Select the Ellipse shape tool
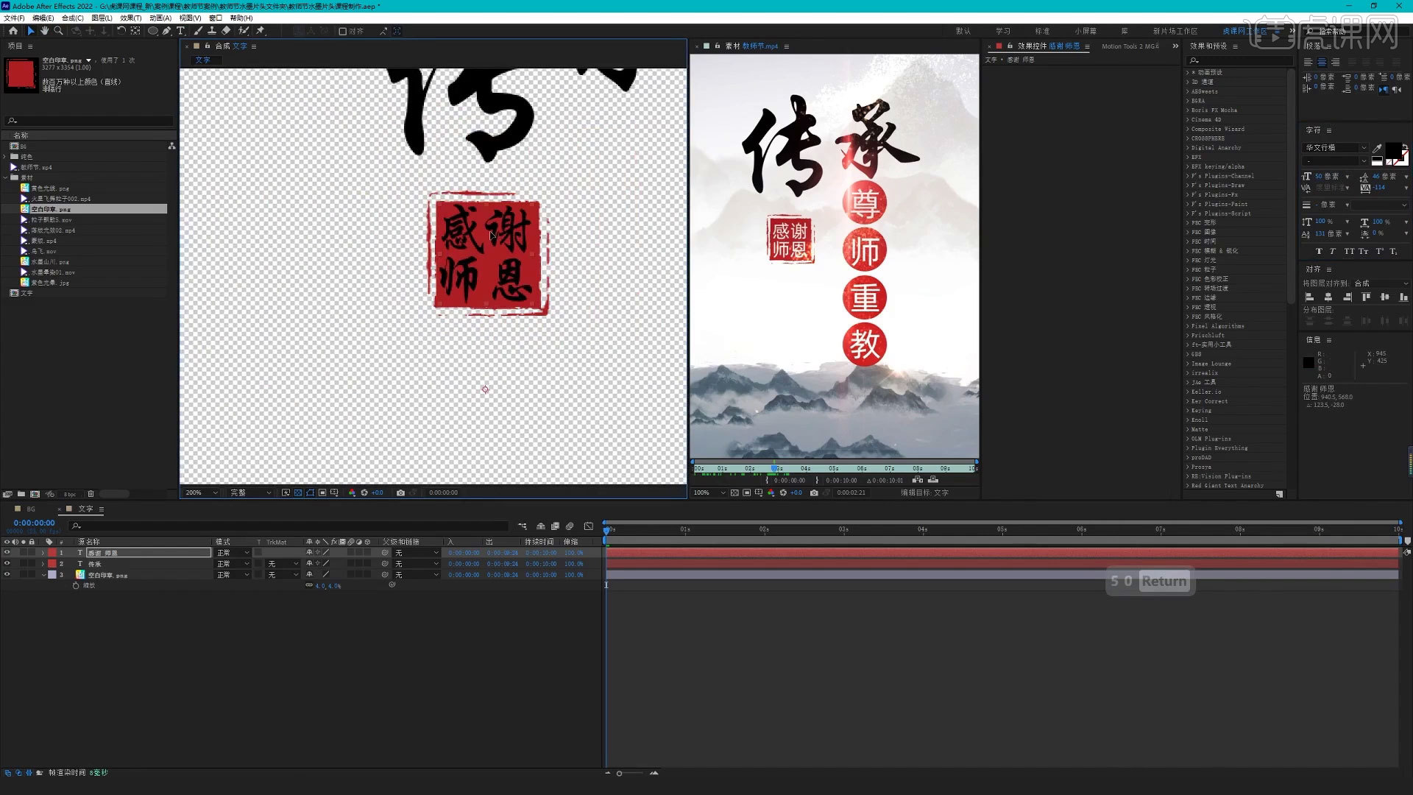The width and height of the screenshot is (1413, 795). click(x=153, y=31)
